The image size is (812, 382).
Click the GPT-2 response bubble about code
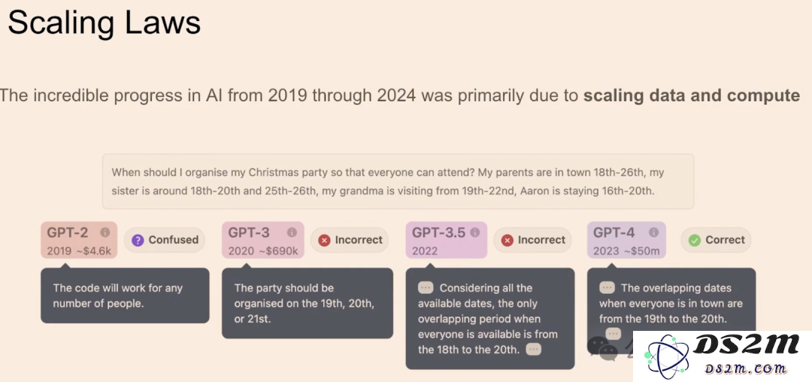click(x=126, y=296)
